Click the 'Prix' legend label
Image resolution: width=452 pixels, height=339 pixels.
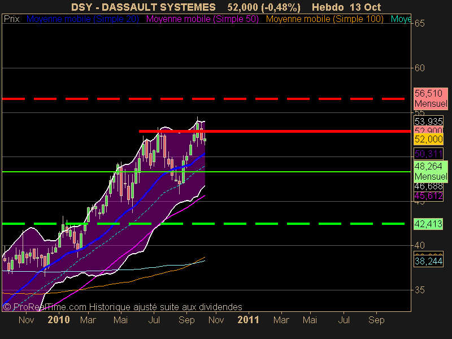11,19
